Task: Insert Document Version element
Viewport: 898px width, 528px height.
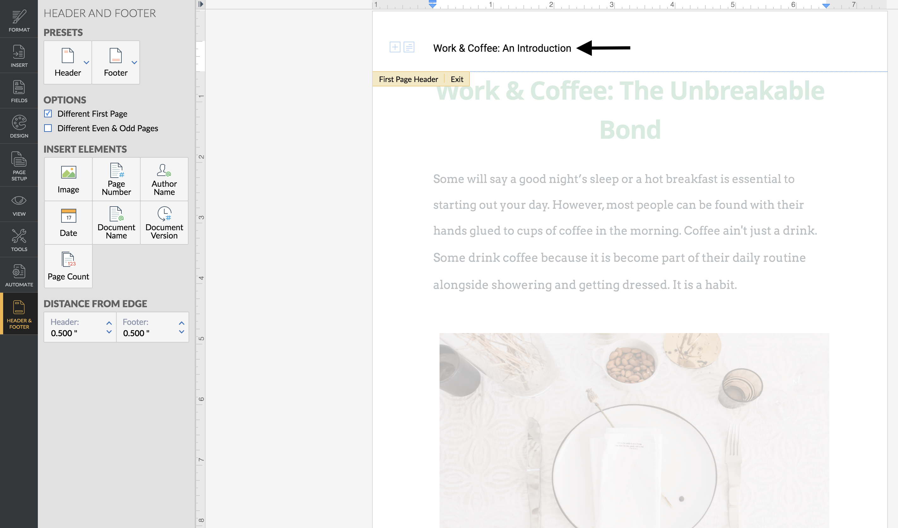Action: (x=164, y=223)
